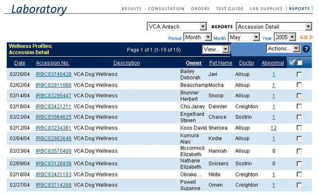Sort by Pet Name column header
This screenshot has width=319, height=194.
221,63
